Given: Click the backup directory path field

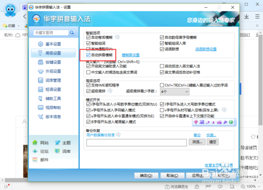Looking at the screenshot, I should (136, 143).
